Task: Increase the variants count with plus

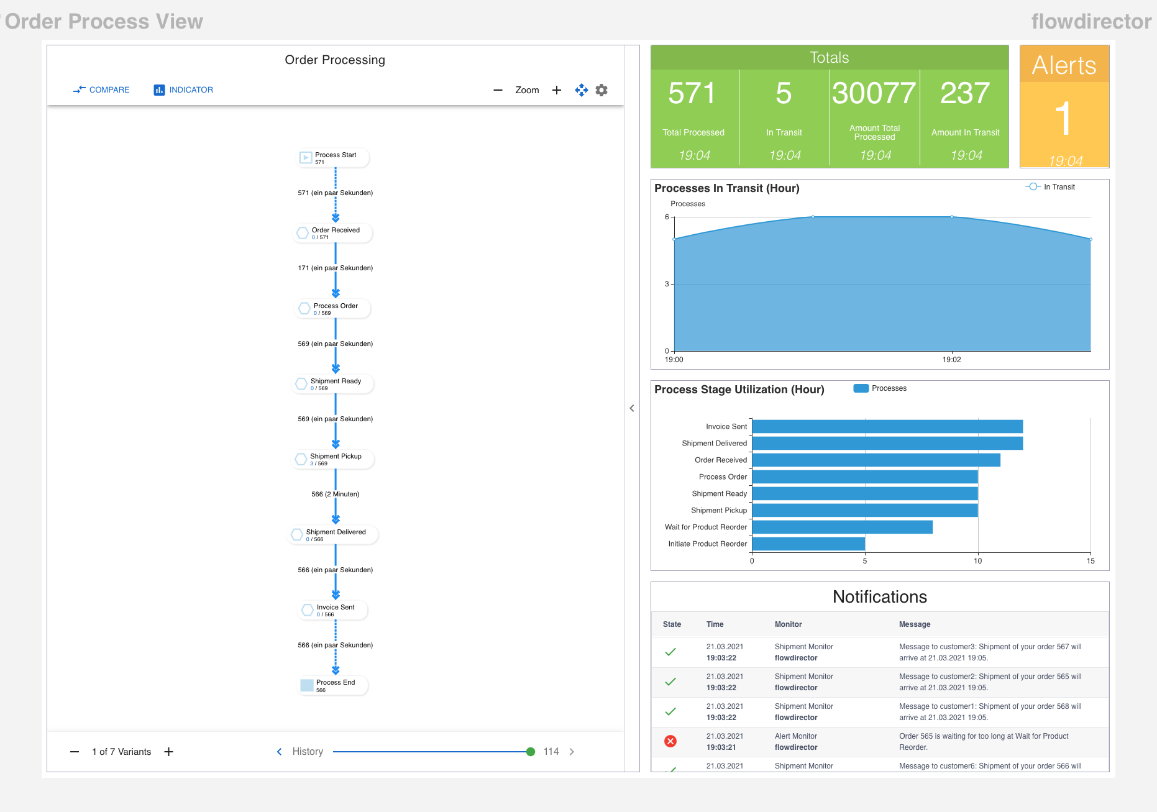Action: tap(168, 752)
